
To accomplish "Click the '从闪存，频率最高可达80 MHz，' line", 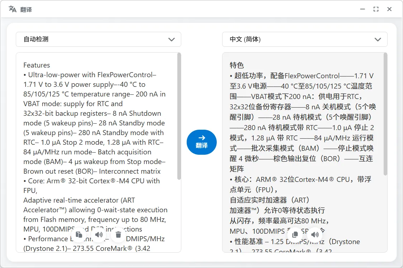I will [280, 221].
